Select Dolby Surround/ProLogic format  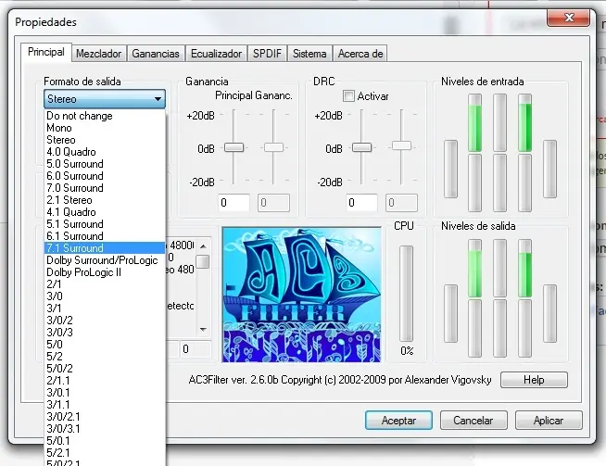(105, 260)
